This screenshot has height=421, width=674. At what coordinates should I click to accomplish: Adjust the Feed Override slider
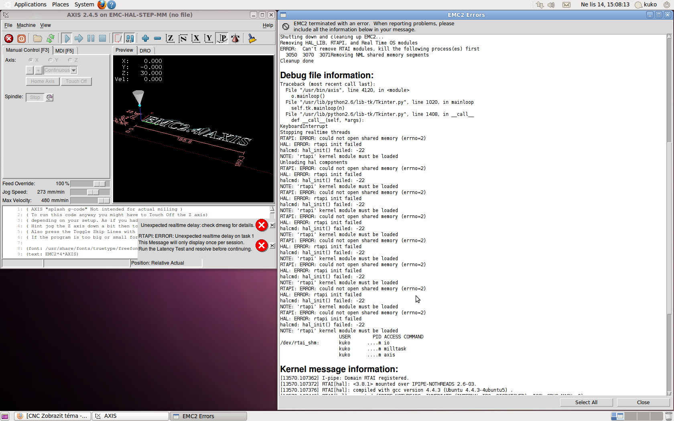99,184
